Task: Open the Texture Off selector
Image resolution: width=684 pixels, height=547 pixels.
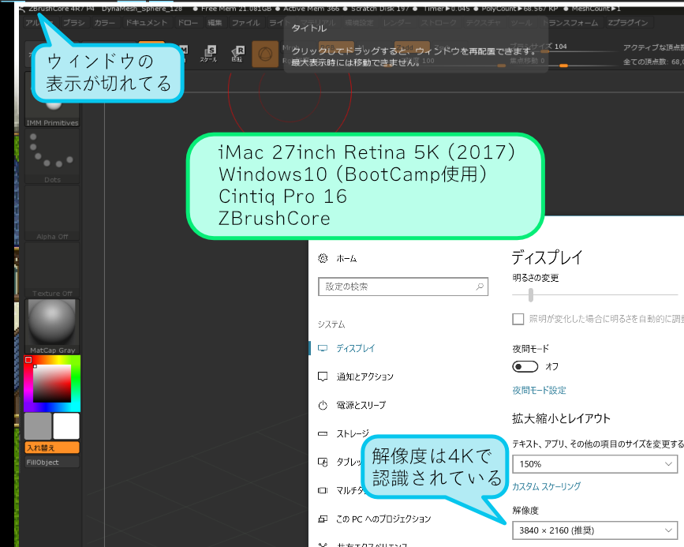Action: click(52, 270)
